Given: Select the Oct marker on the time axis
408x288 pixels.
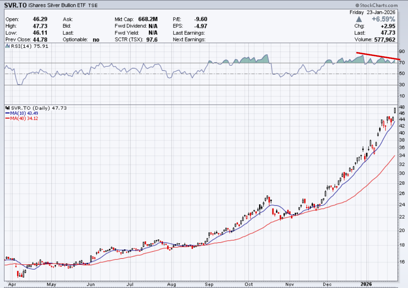Looking at the screenshot, I should (x=249, y=284).
